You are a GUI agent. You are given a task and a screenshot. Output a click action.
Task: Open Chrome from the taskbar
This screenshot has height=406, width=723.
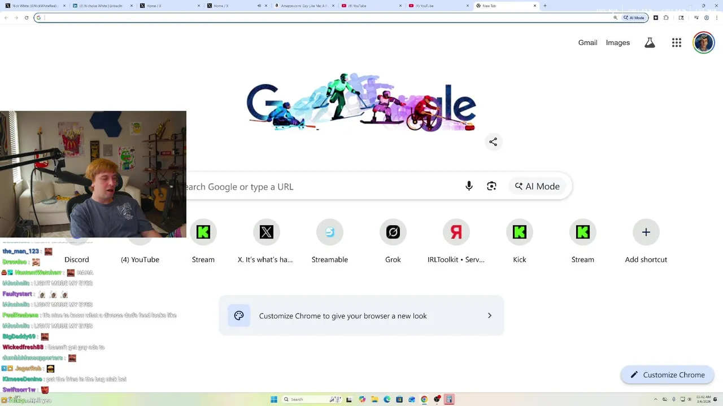pos(424,399)
